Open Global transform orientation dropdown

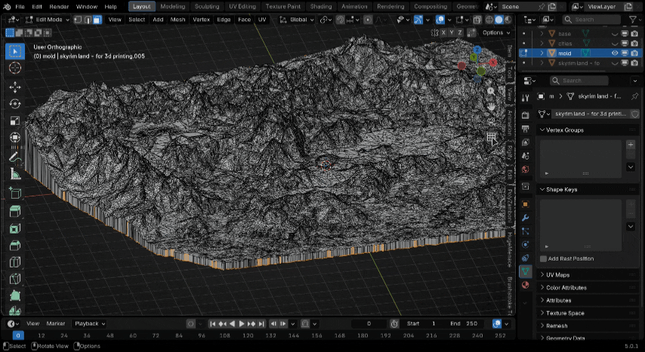[296, 20]
